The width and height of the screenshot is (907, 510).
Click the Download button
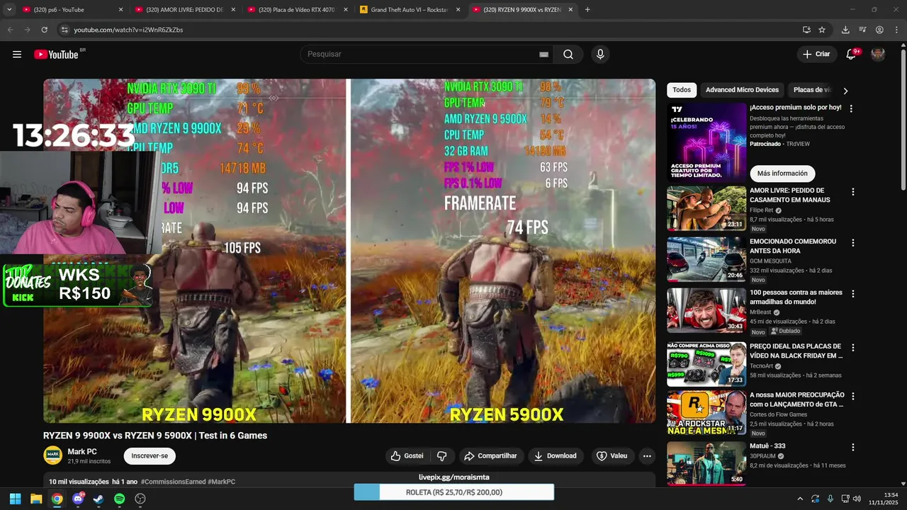tap(556, 456)
